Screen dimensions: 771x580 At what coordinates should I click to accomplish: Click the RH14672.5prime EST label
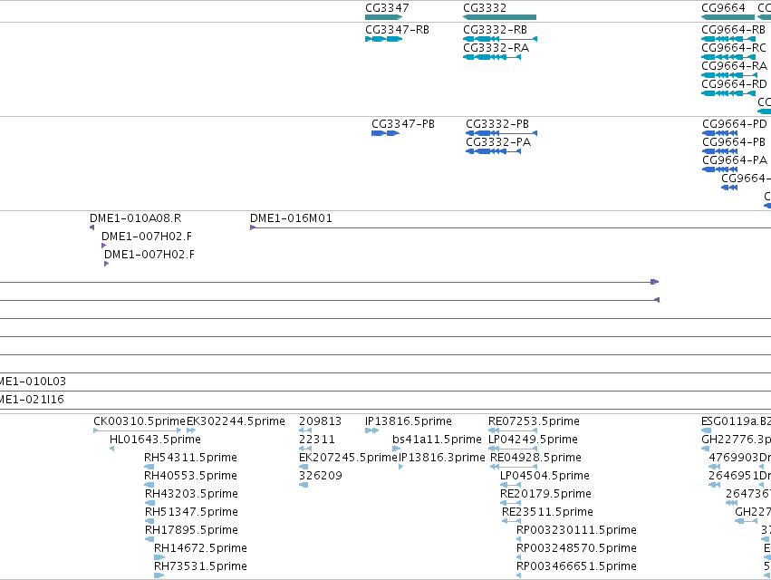200,548
